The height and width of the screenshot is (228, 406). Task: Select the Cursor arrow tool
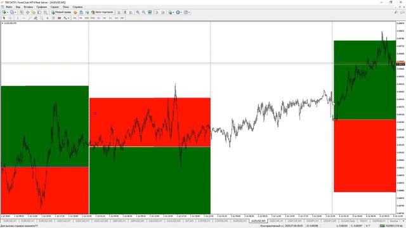click(4, 18)
